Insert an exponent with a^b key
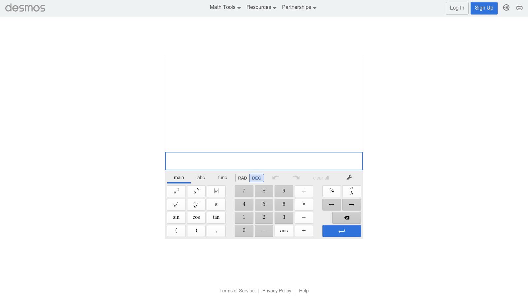The width and height of the screenshot is (528, 297). 196,191
